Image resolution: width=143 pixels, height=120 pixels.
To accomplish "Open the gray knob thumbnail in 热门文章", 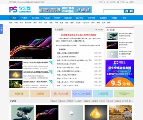I will tap(112, 54).
